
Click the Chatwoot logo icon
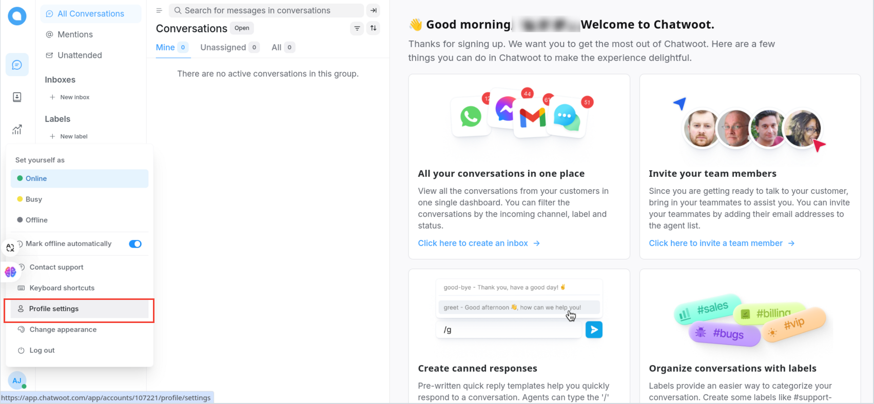[x=17, y=16]
